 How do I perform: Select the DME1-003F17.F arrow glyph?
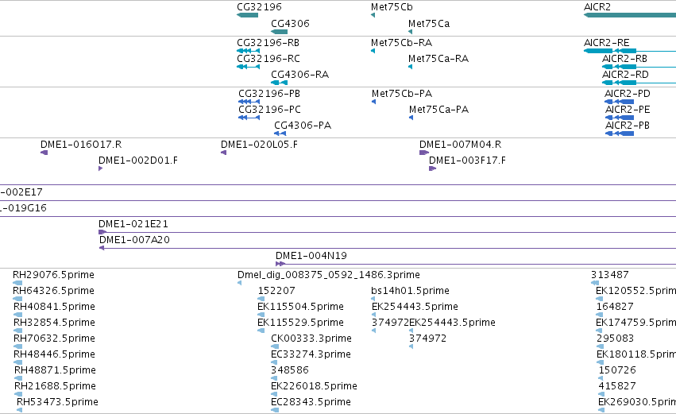pyautogui.click(x=432, y=168)
